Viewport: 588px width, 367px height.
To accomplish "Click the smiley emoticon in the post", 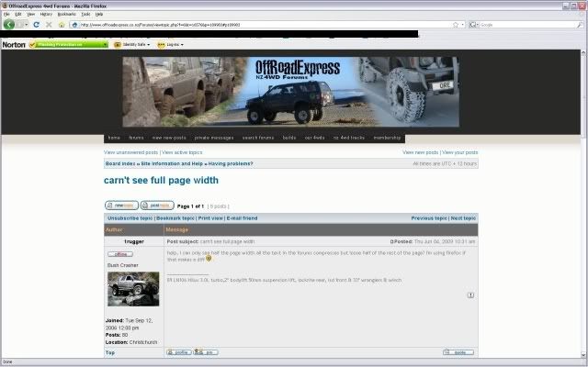I will [x=209, y=258].
